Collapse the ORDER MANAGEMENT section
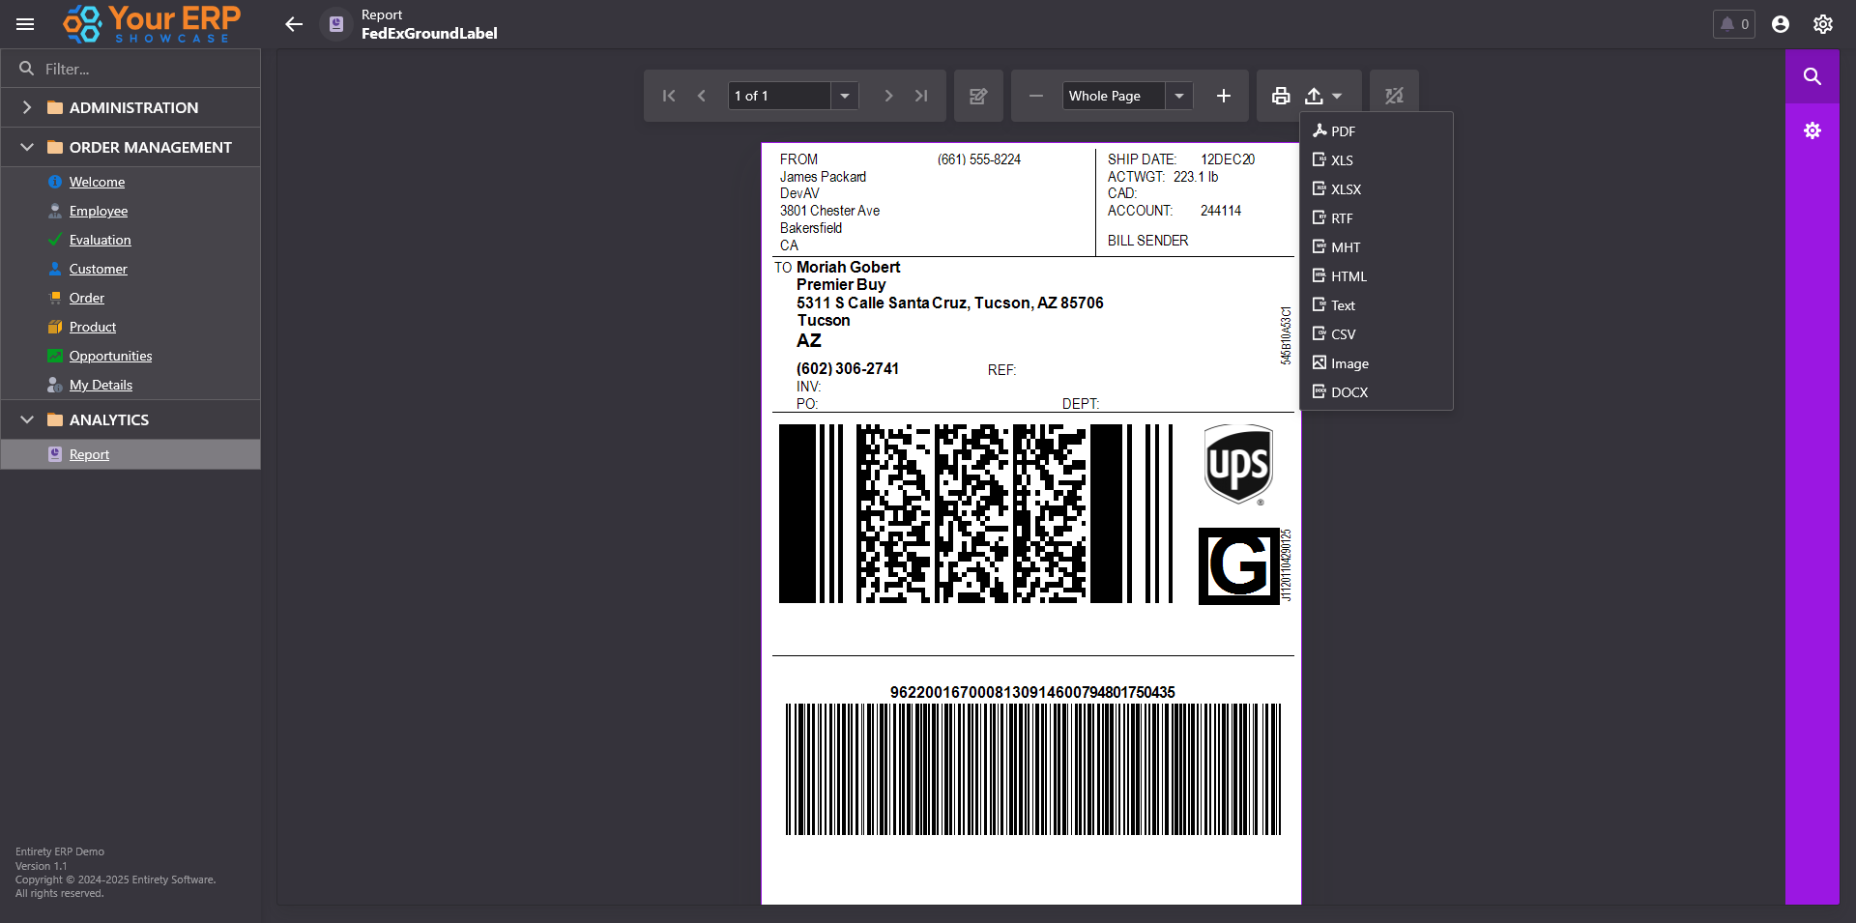The image size is (1856, 923). [27, 147]
